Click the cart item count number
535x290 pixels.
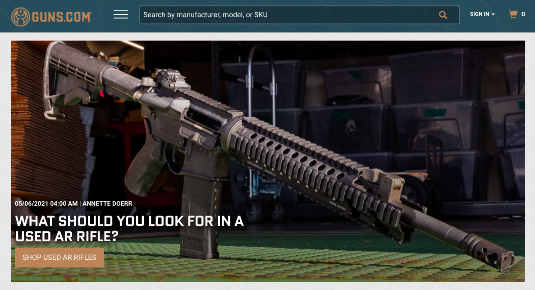[x=523, y=14]
